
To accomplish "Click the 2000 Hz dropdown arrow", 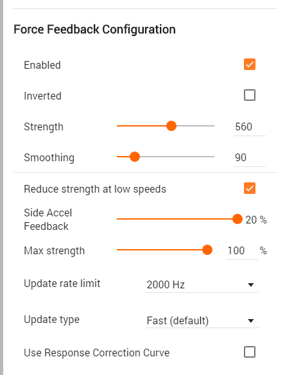I will pyautogui.click(x=250, y=285).
